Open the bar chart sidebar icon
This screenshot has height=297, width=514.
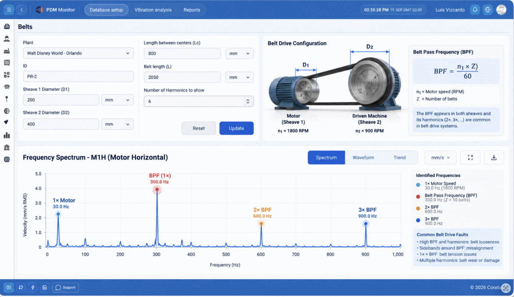(7, 135)
